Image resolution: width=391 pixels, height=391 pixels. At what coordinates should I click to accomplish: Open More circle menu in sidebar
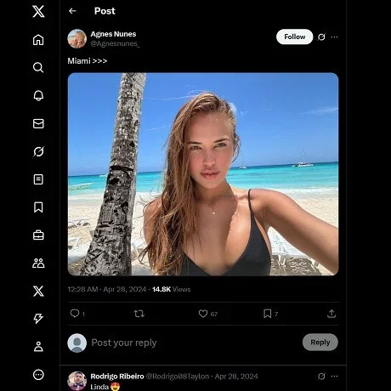38,375
